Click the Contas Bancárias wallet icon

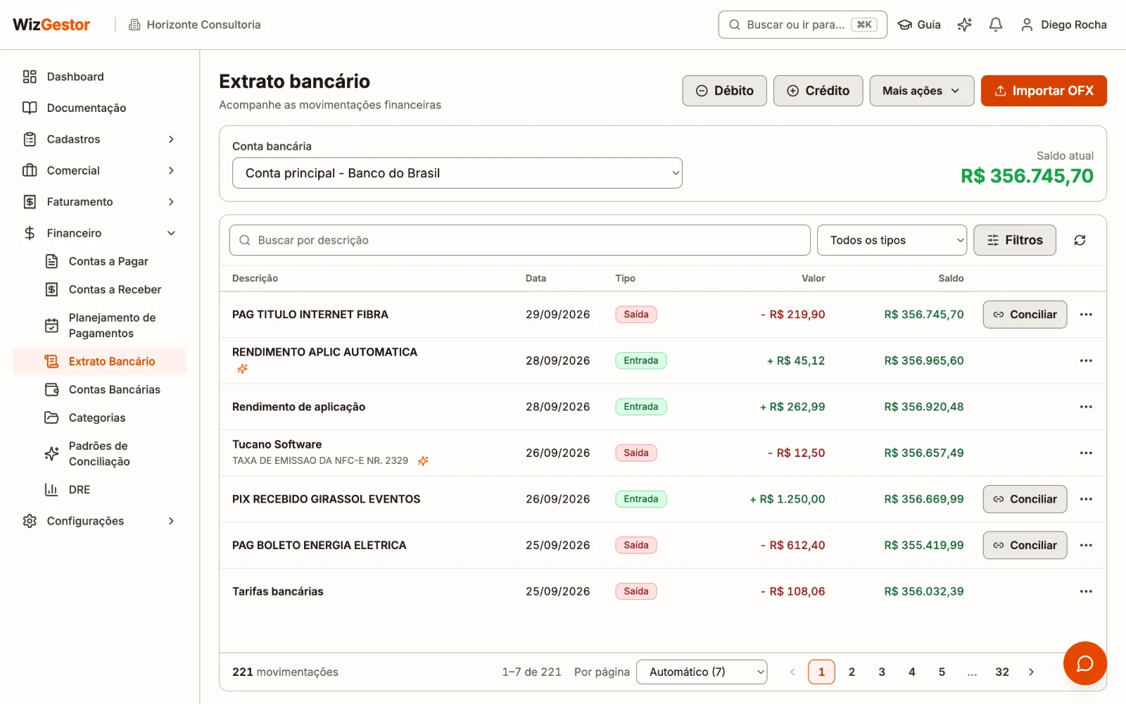51,389
